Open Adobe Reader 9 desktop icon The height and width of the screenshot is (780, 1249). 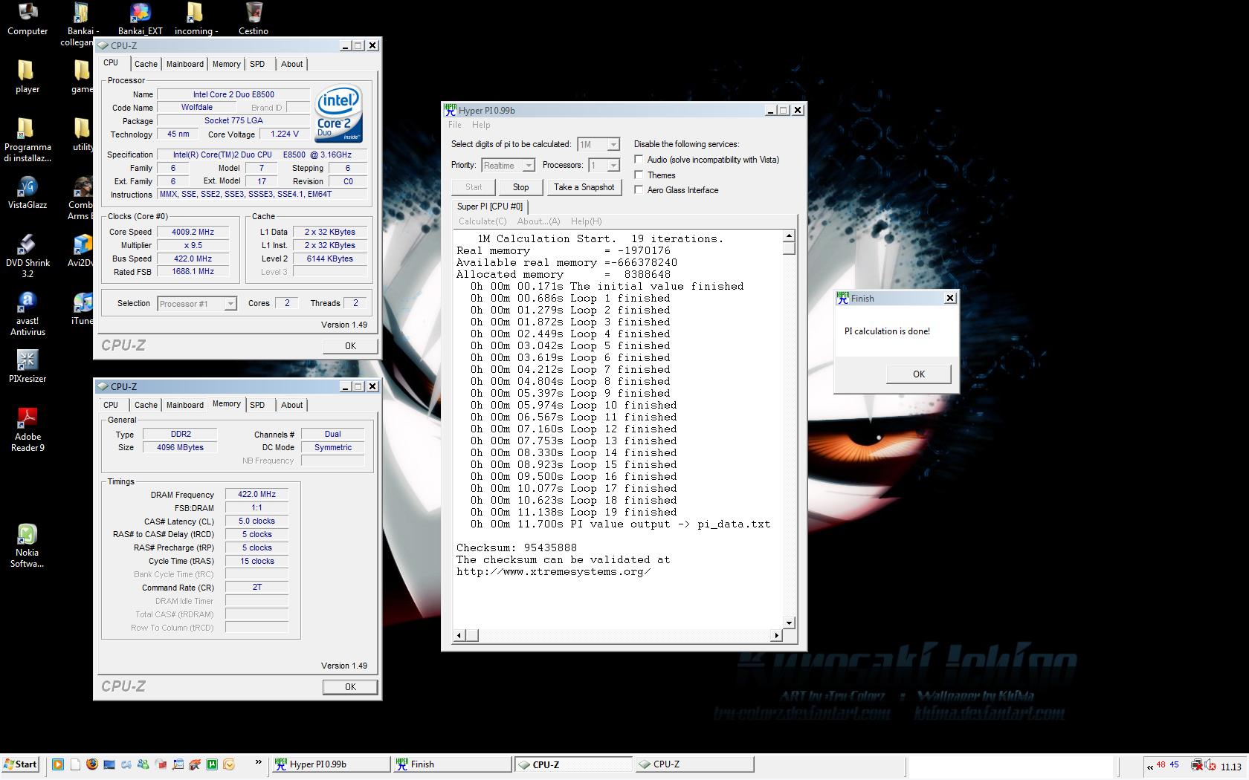pyautogui.click(x=28, y=429)
